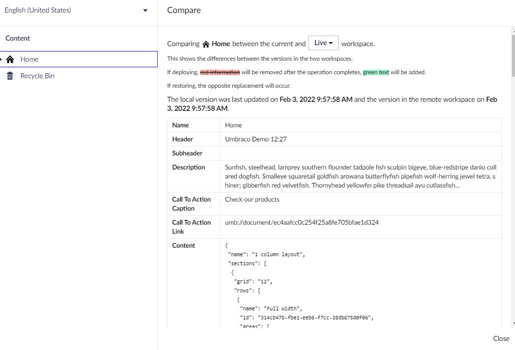Click the Compare panel vertical scrollbar
This screenshot has width=515, height=350.
tap(513, 56)
